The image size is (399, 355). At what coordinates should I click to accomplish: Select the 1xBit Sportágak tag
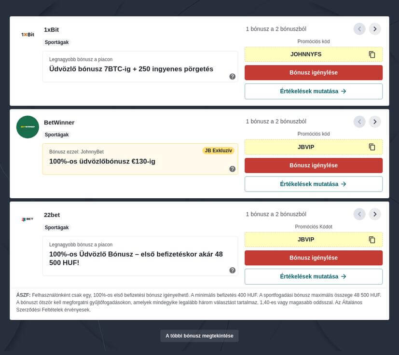tap(57, 42)
